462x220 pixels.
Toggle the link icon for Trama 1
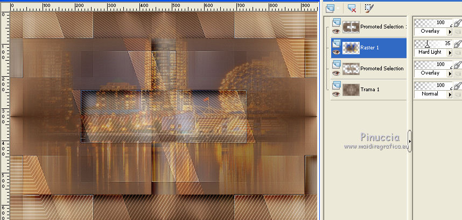pos(457,86)
